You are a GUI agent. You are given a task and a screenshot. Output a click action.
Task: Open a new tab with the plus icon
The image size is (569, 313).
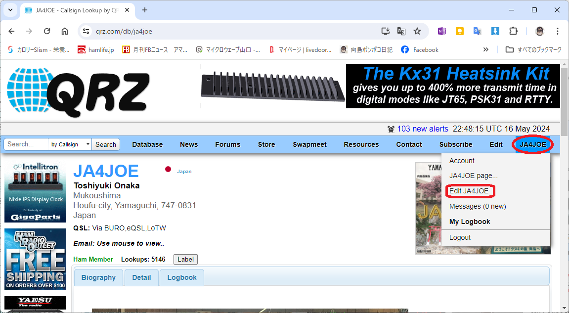pos(145,10)
